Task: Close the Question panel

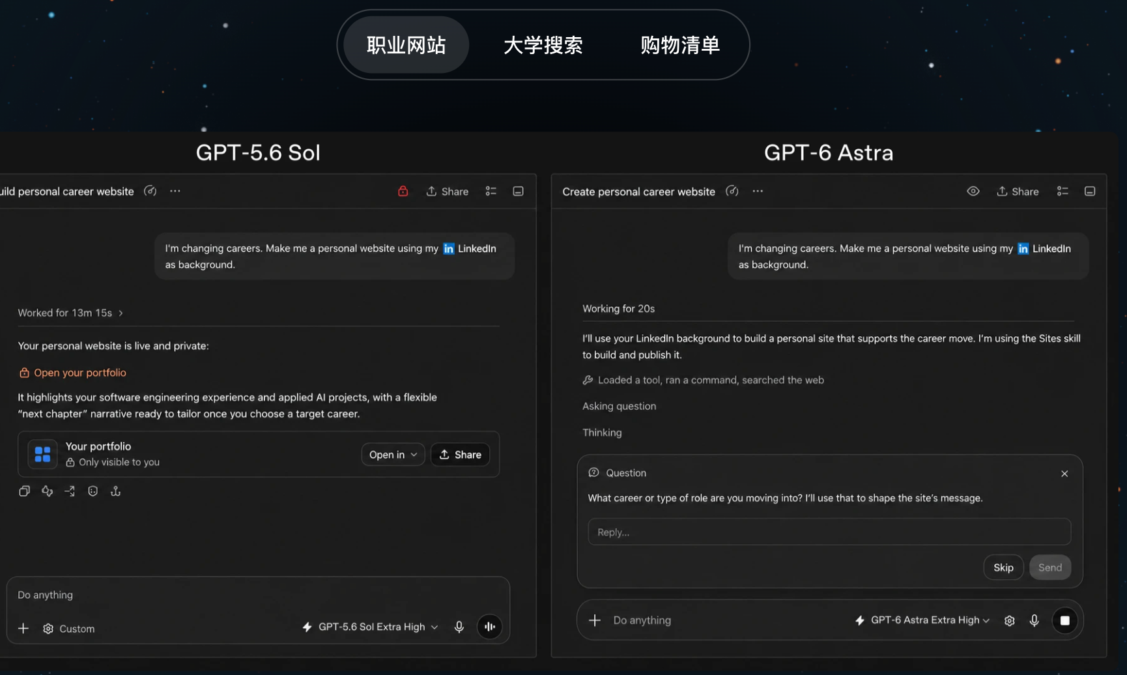Action: [1064, 474]
